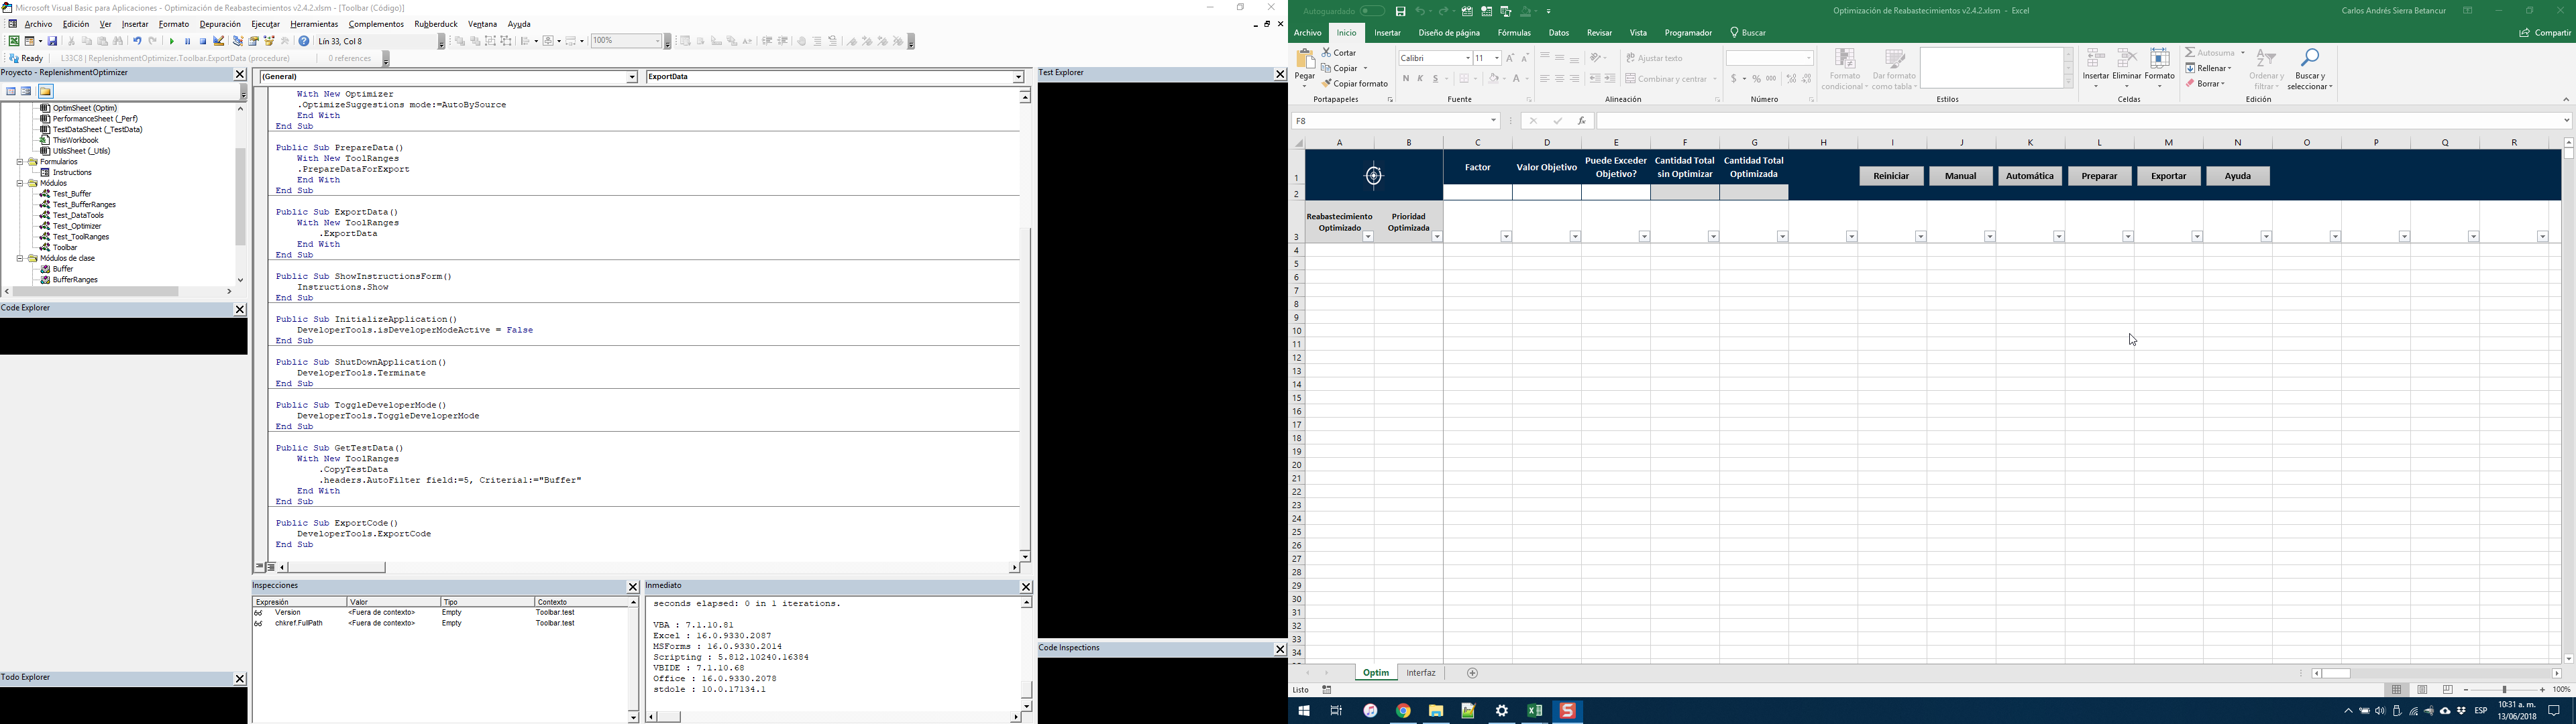Click the Toggle Folders icon in project panel
Viewport: 2576px width, 724px height.
pyautogui.click(x=46, y=92)
